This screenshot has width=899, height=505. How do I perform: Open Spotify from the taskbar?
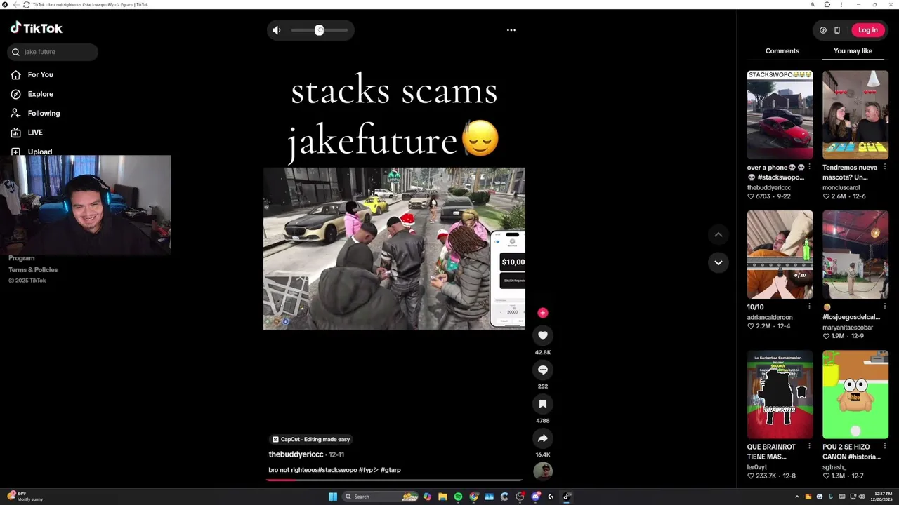[458, 497]
